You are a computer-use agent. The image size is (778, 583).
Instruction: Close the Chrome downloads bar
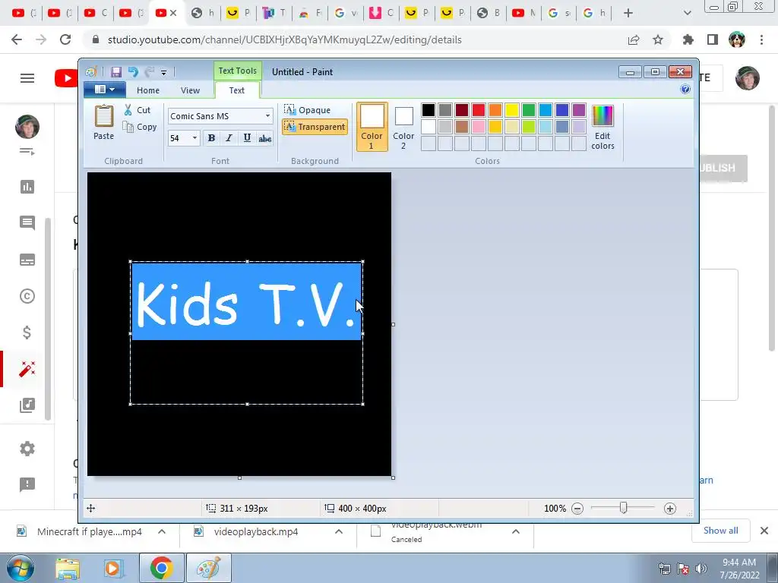click(x=764, y=531)
